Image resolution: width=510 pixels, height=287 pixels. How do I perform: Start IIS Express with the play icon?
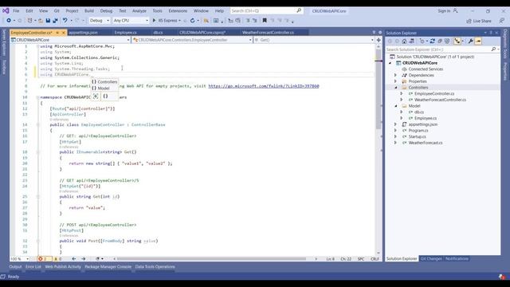[154, 21]
